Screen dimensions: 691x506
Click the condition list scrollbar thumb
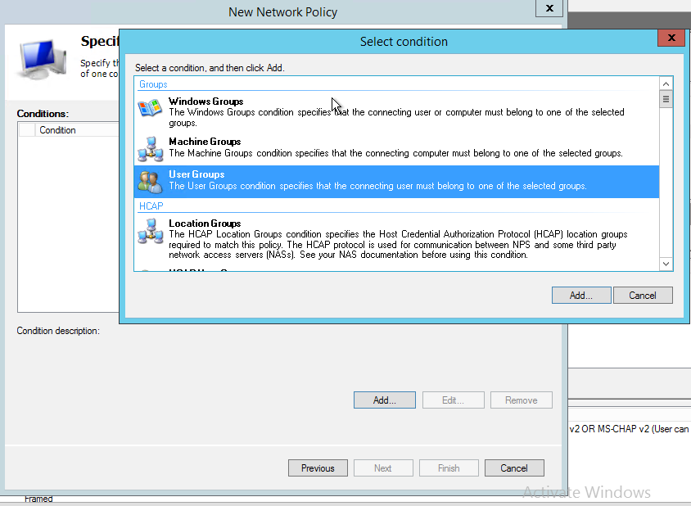(666, 100)
